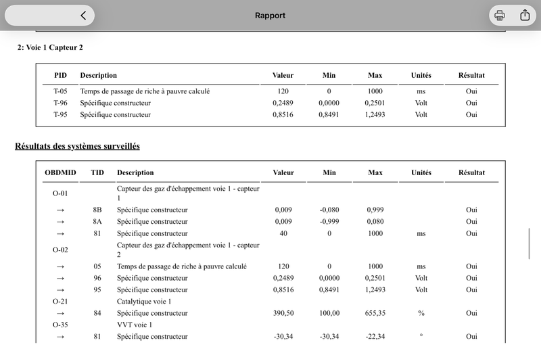Click the arrow beside TID 84 row
The height and width of the screenshot is (355, 541).
point(60,314)
